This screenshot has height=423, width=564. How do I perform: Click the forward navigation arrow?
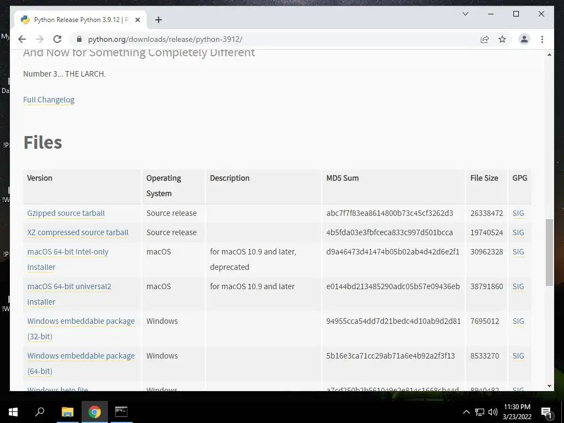40,39
